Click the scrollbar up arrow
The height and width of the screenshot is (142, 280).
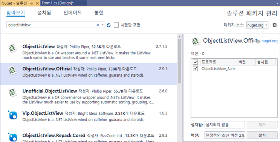pos(179,37)
